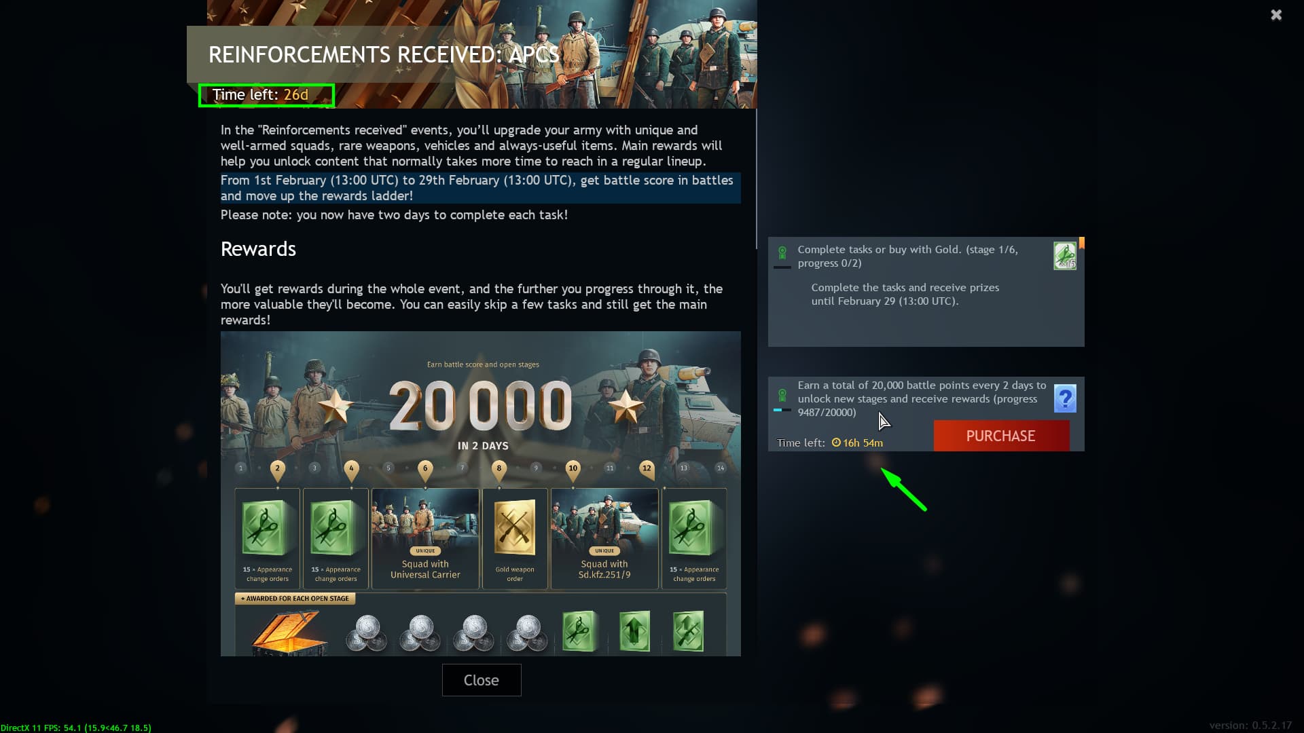Open the Squad with Universal Carrier reward
The image size is (1304, 733).
click(x=425, y=538)
